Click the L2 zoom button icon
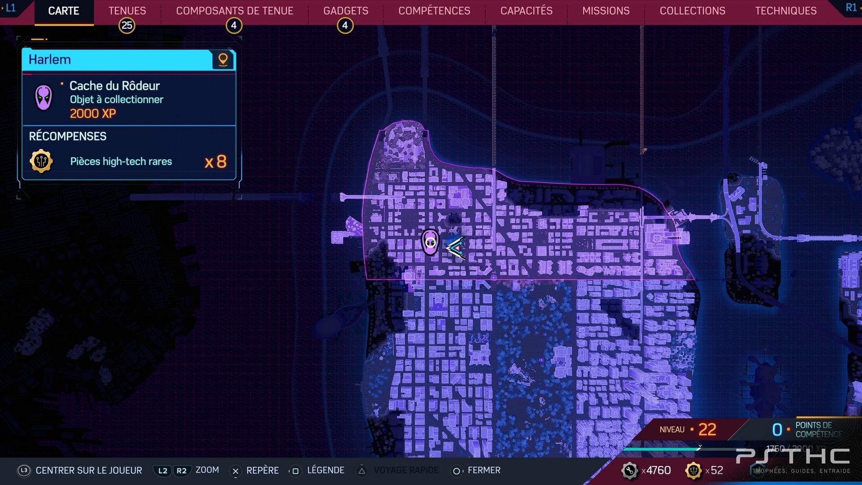The height and width of the screenshot is (485, 862). click(163, 471)
